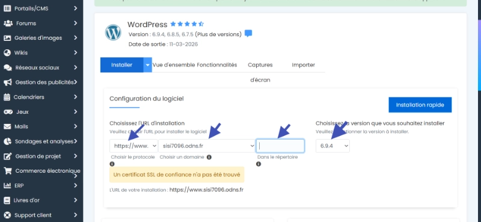Screen dimensions: 481x222
Task: Click info icon under Choisir le protocole
Action: point(112,164)
